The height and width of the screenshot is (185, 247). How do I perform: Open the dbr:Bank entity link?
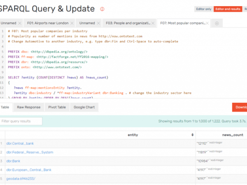(x=13, y=161)
